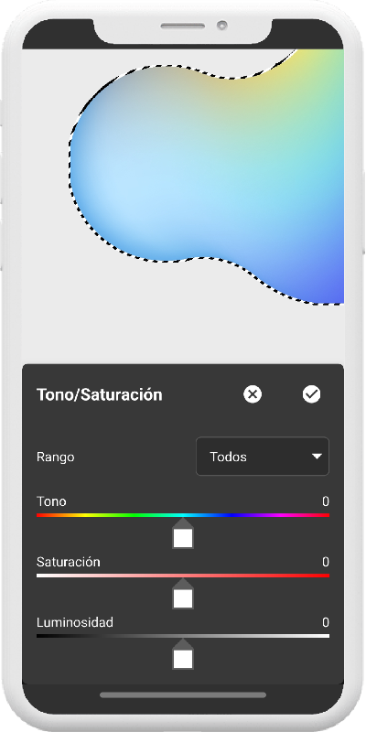Viewport: 366px width, 732px height.
Task: Click the Saturación slider handle
Action: click(183, 594)
